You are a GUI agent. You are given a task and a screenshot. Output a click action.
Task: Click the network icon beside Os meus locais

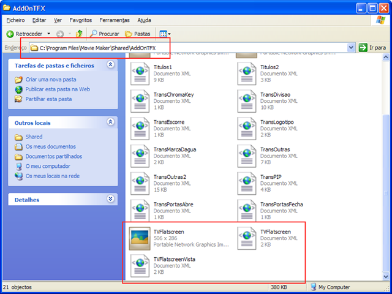tap(18, 176)
